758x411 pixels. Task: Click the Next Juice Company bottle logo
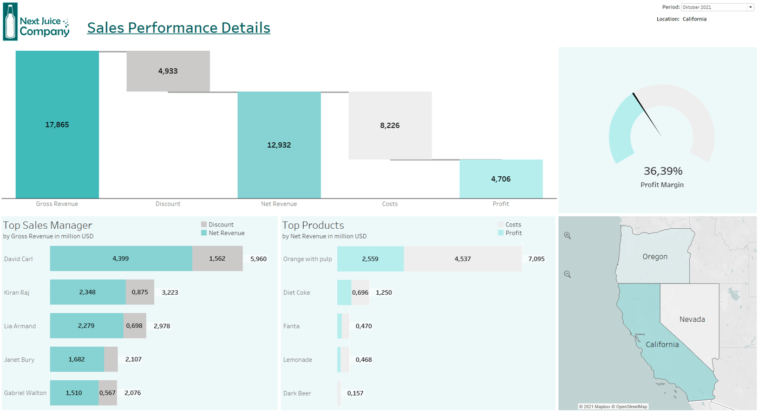tap(10, 23)
